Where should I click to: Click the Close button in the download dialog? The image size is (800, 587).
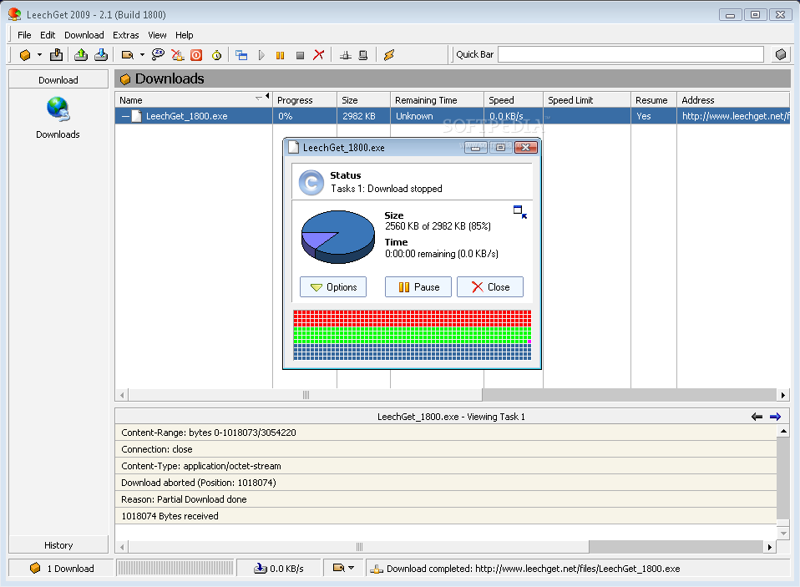tap(489, 286)
